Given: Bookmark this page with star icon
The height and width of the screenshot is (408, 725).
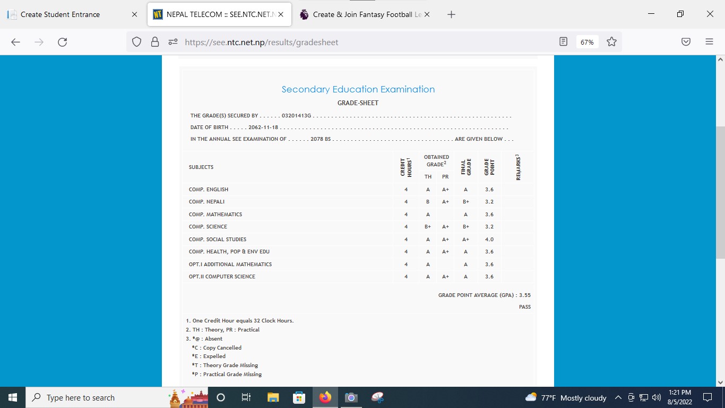Looking at the screenshot, I should tap(611, 42).
